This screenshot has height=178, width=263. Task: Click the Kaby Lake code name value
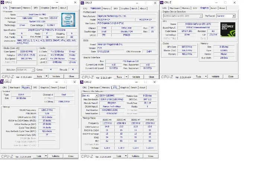click(x=27, y=18)
